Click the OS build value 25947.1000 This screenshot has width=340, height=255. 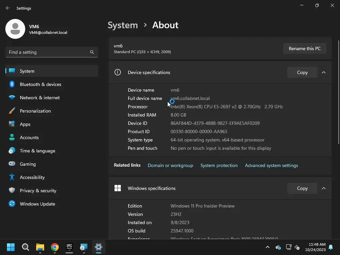coord(182,231)
